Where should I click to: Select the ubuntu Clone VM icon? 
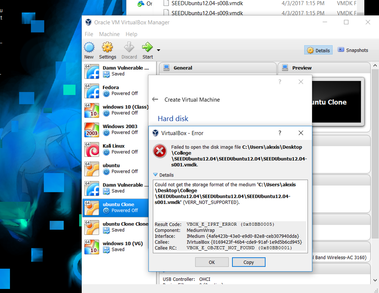[92, 208]
